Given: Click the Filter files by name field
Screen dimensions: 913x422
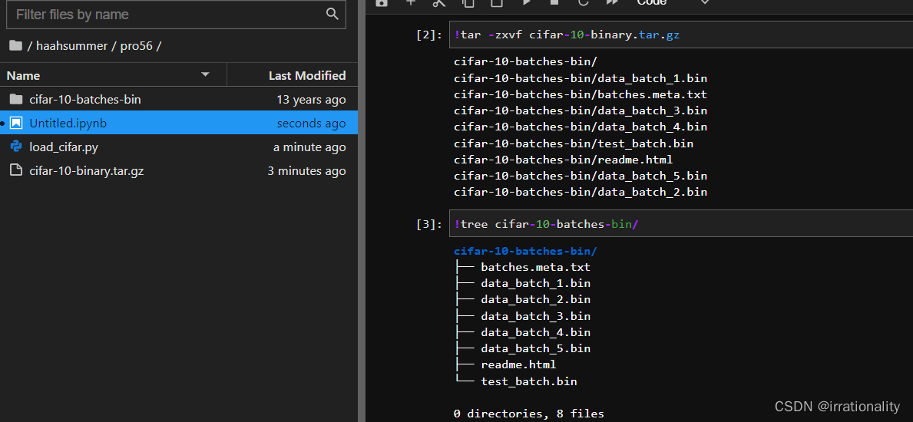Looking at the screenshot, I should (176, 15).
